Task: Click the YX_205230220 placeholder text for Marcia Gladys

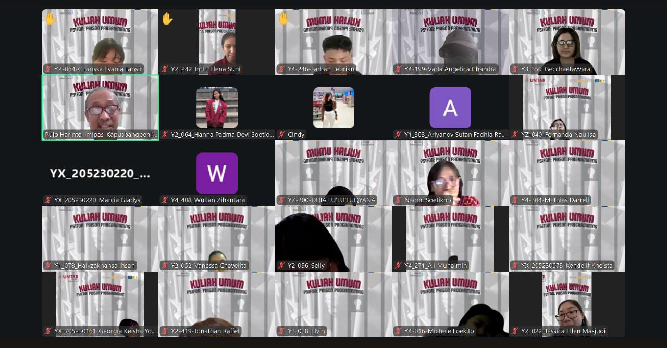Action: [x=100, y=174]
